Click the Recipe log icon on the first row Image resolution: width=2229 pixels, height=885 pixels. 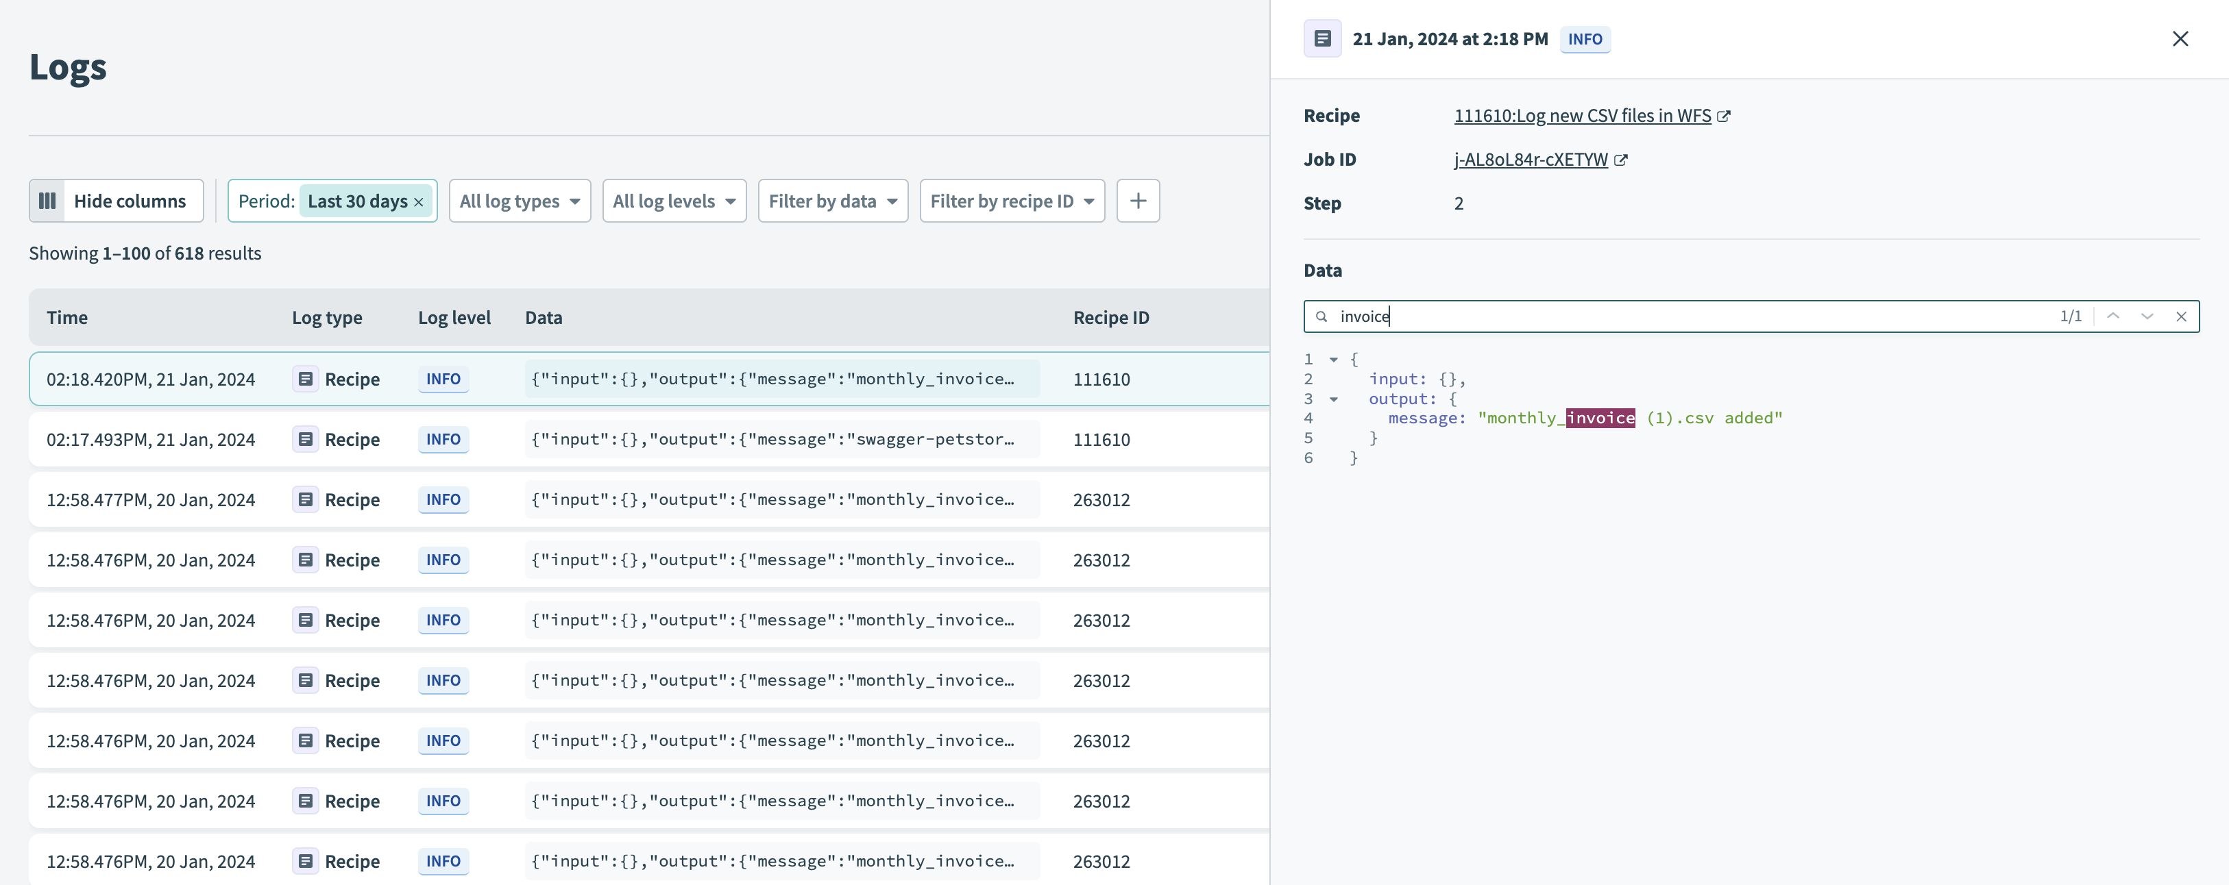click(306, 378)
